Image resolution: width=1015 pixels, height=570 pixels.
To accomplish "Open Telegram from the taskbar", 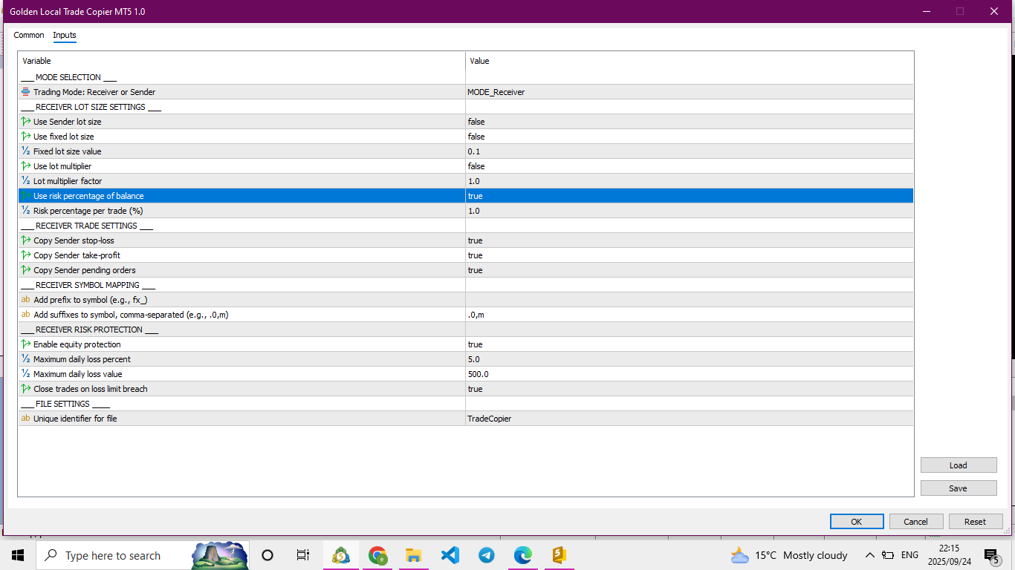I will coord(487,555).
